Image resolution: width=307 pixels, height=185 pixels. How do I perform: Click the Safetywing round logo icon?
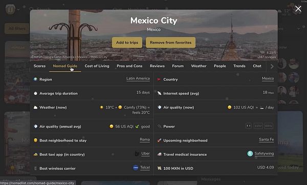pyautogui.click(x=250, y=153)
